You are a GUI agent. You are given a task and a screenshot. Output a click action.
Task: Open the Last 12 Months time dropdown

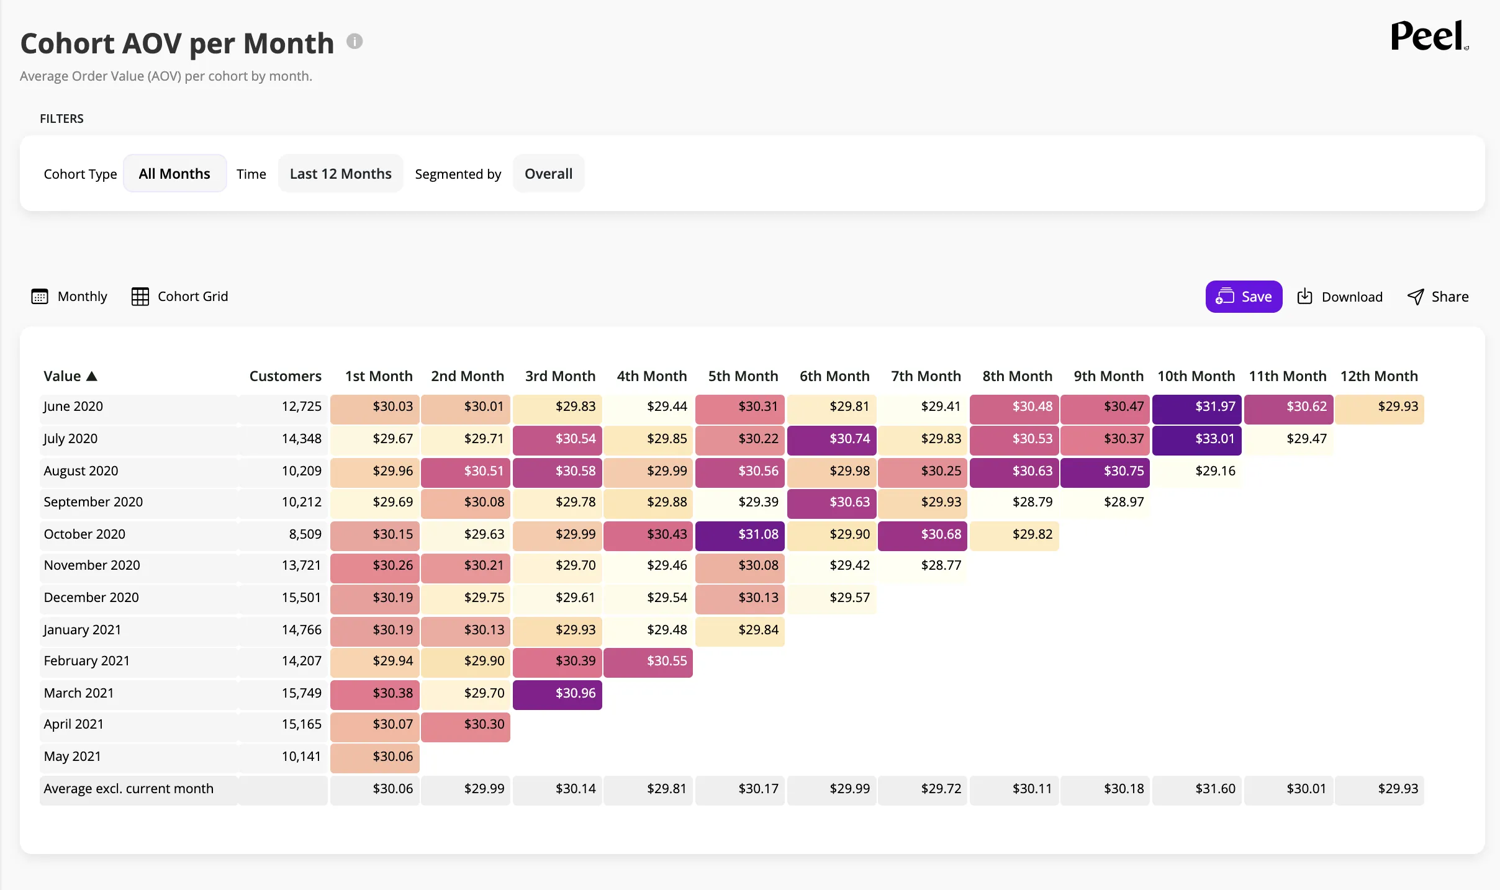coord(341,174)
